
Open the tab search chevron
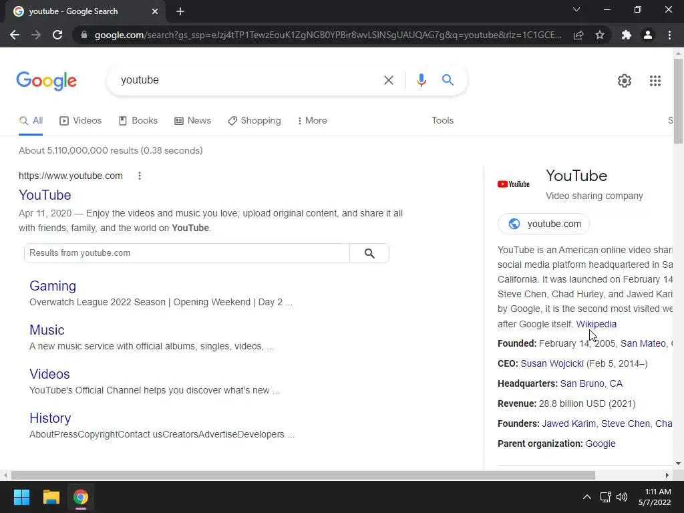576,9
